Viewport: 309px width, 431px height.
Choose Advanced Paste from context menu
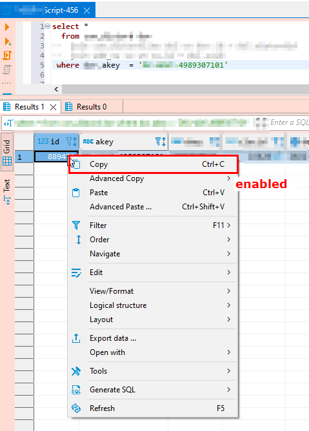pos(153,207)
